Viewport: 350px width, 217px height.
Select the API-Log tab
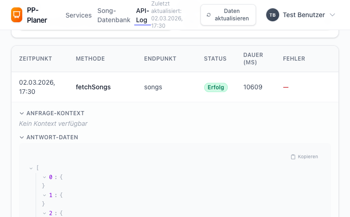[x=143, y=15]
